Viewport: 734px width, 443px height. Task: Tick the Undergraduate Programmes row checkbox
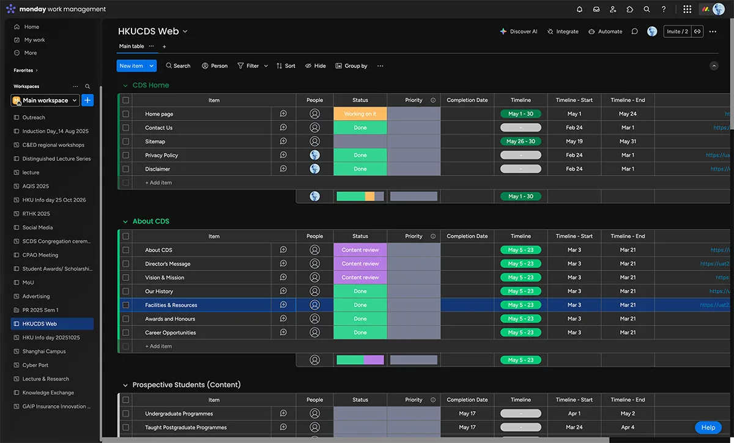pos(126,414)
